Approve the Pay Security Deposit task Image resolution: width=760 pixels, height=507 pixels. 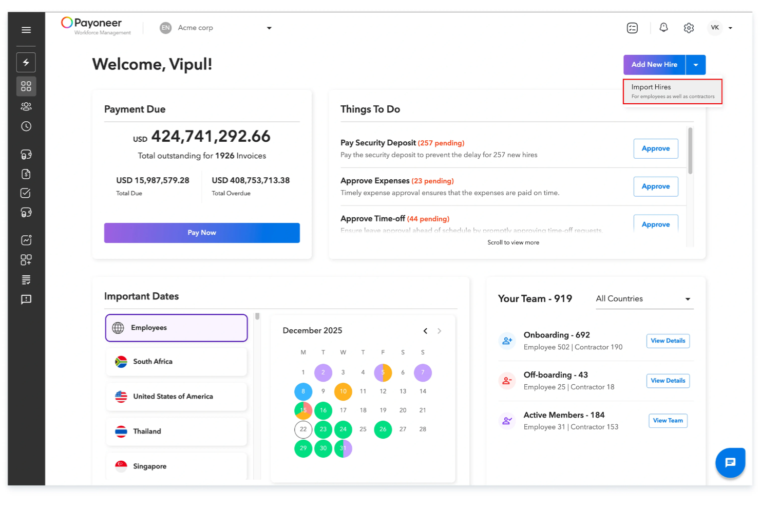[x=655, y=148]
